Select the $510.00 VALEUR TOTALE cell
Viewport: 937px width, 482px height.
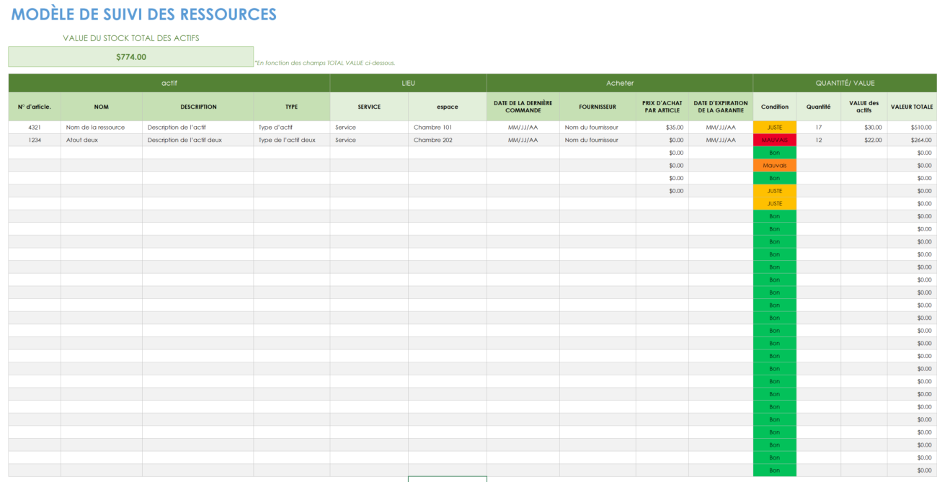(912, 127)
